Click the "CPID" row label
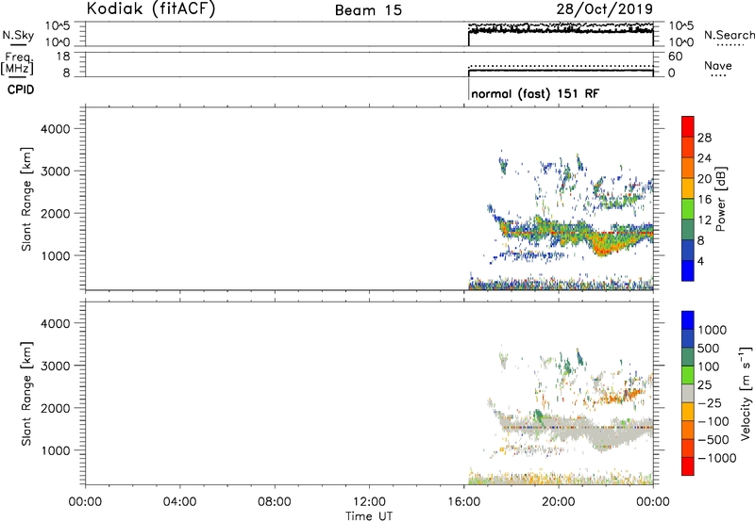This screenshot has width=755, height=522. pos(21,90)
